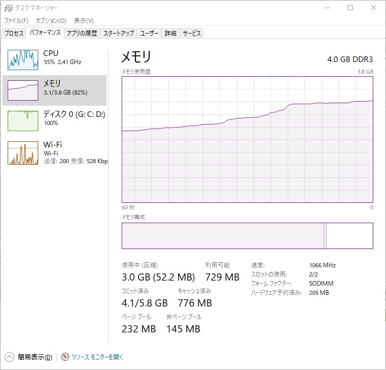Image resolution: width=386 pixels, height=370 pixels.
Task: Switch to the ユーザー tab
Action: [x=149, y=33]
